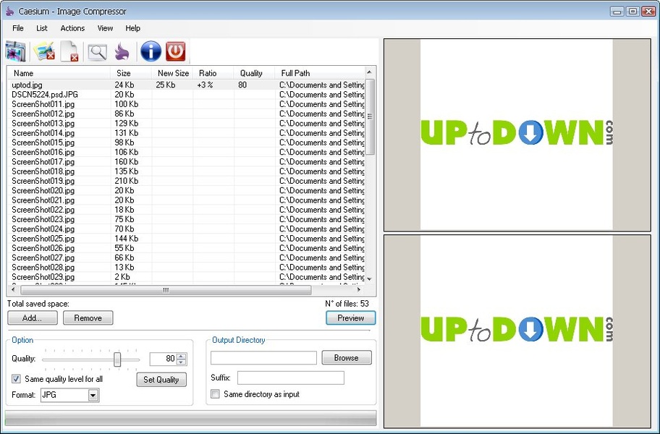Viewport: 660px width, 434px height.
Task: Click the list scroll up arrow
Action: [x=369, y=72]
